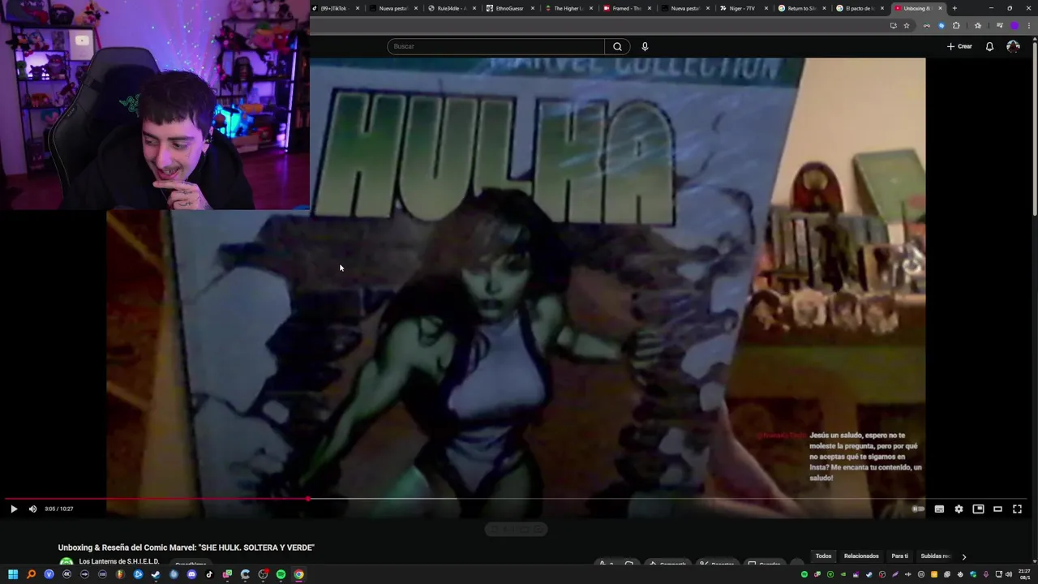Image resolution: width=1038 pixels, height=584 pixels.
Task: Open Spotify from the taskbar
Action: 281,574
